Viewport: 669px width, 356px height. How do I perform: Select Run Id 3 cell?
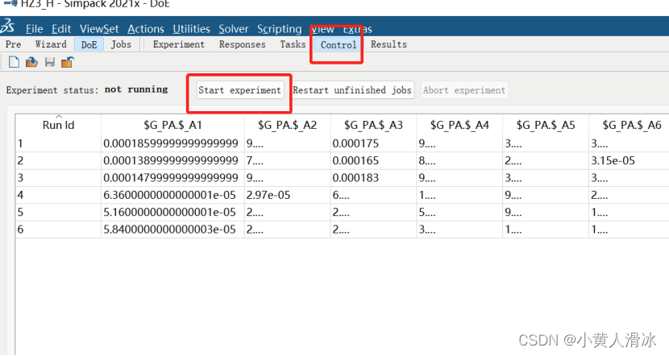[x=59, y=178]
